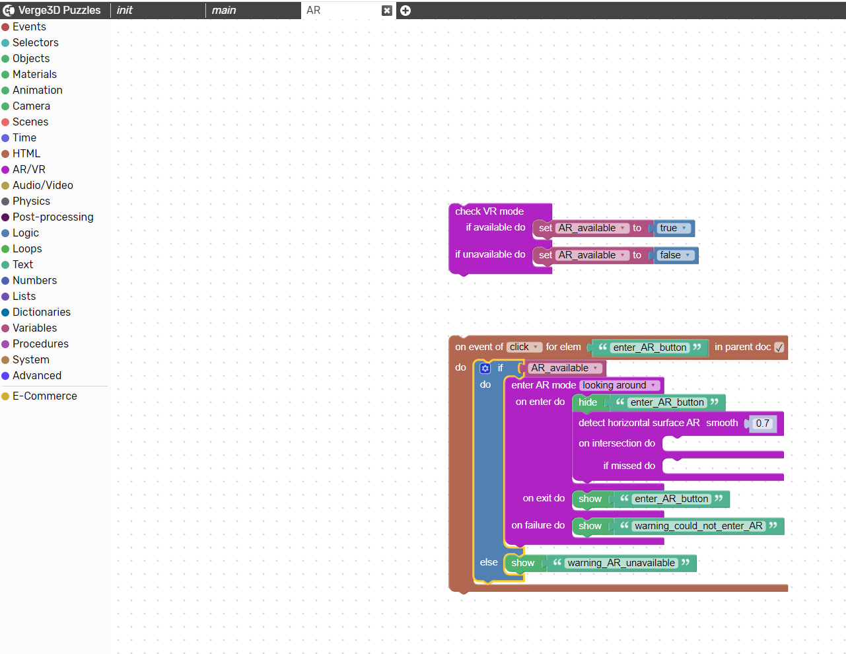Screen dimensions: 846x654
Task: Close the AR tab
Action: (x=387, y=11)
